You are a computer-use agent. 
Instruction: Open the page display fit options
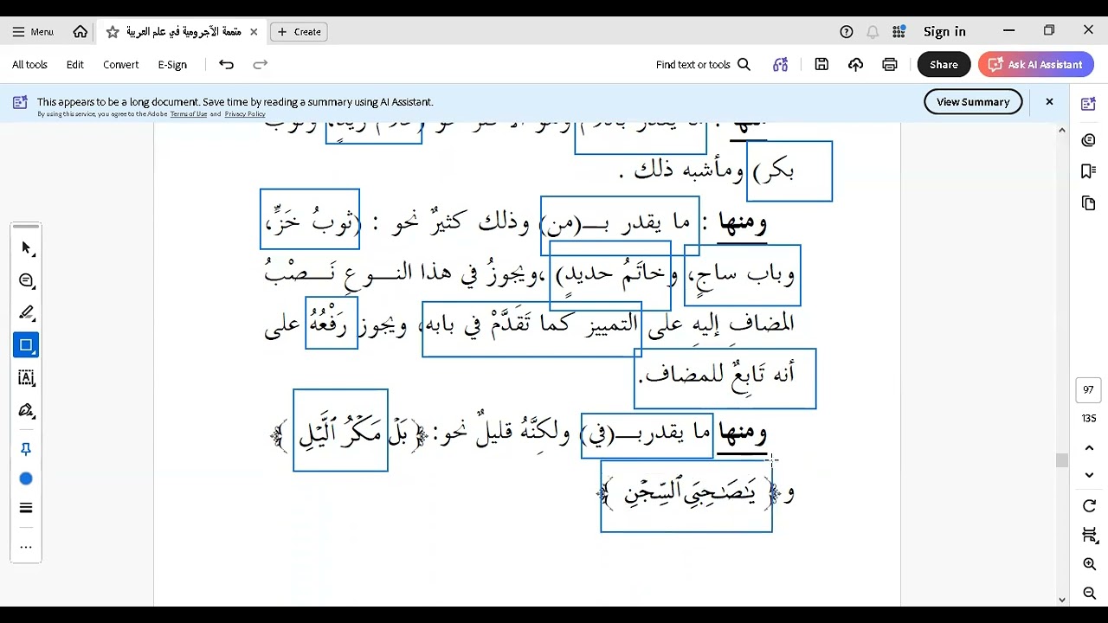click(x=1089, y=536)
